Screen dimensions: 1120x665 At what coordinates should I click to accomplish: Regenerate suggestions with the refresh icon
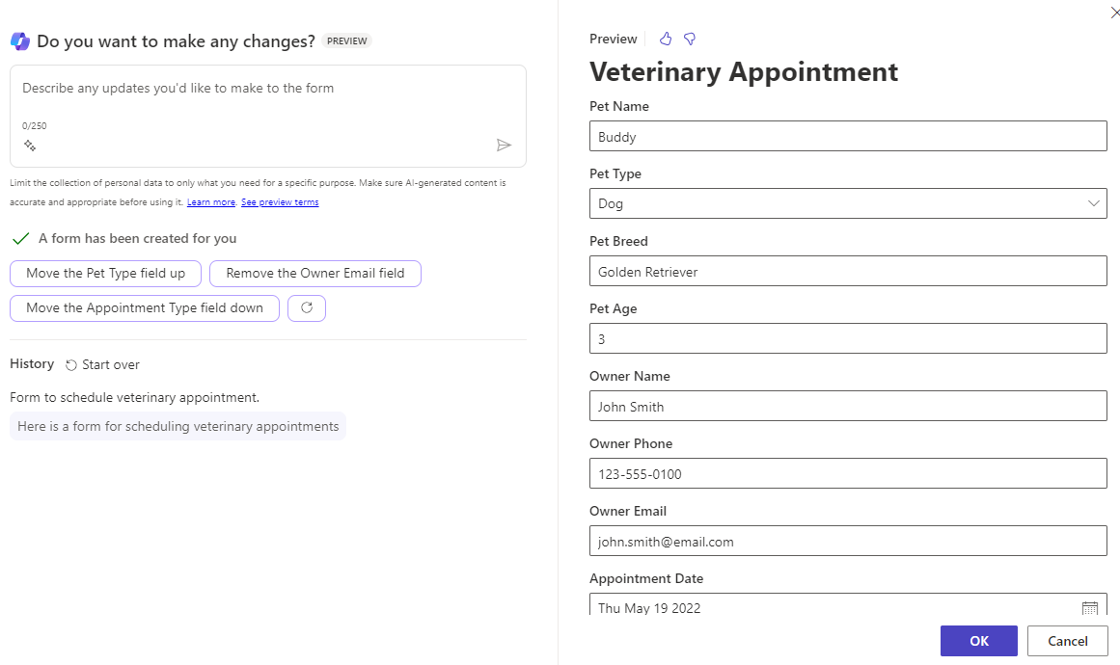[306, 307]
